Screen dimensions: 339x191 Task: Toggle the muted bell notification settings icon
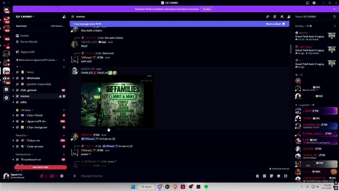coord(275,16)
